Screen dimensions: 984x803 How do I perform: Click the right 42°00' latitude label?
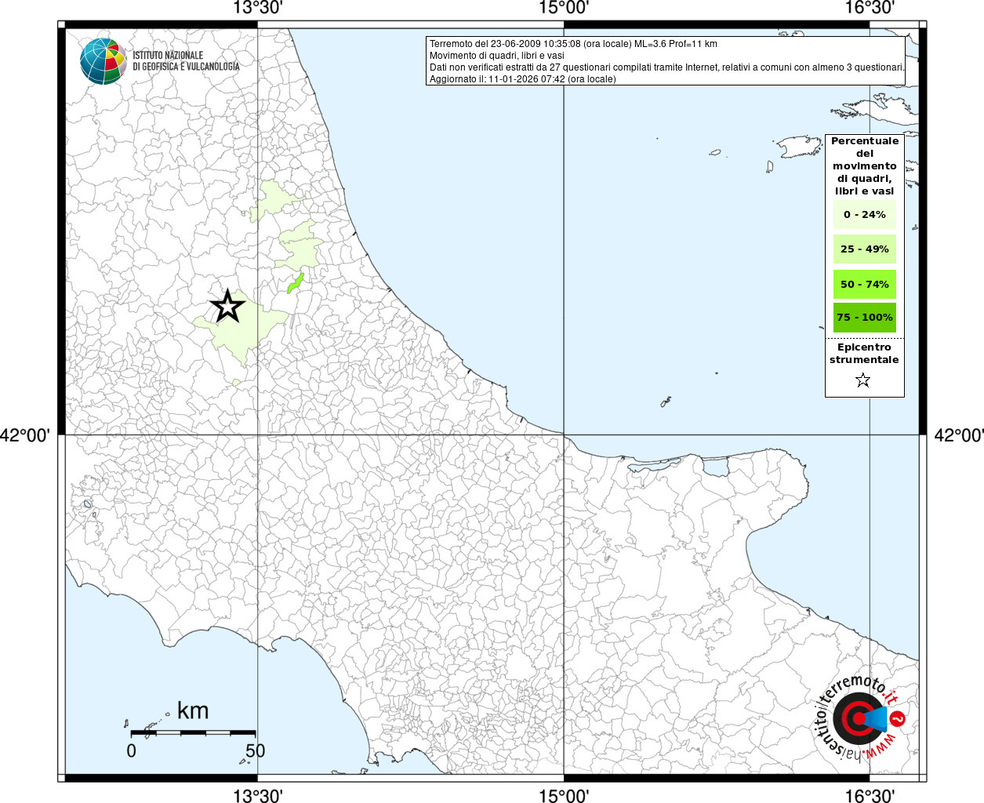tap(959, 435)
